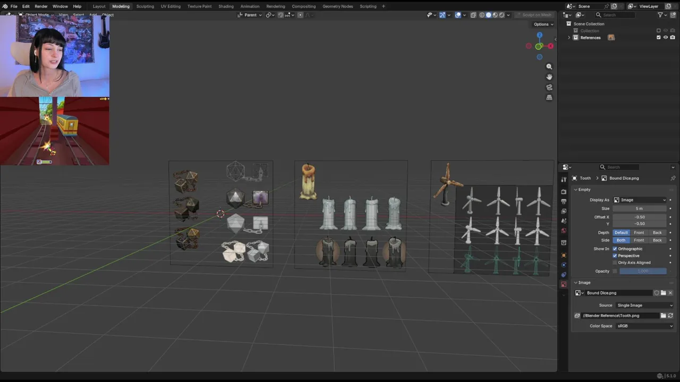The height and width of the screenshot is (382, 680).
Task: Uncheck the References collection checkbox
Action: (659, 38)
